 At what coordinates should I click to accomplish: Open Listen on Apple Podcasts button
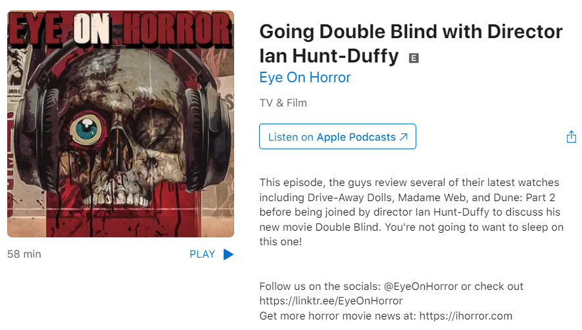(x=337, y=137)
